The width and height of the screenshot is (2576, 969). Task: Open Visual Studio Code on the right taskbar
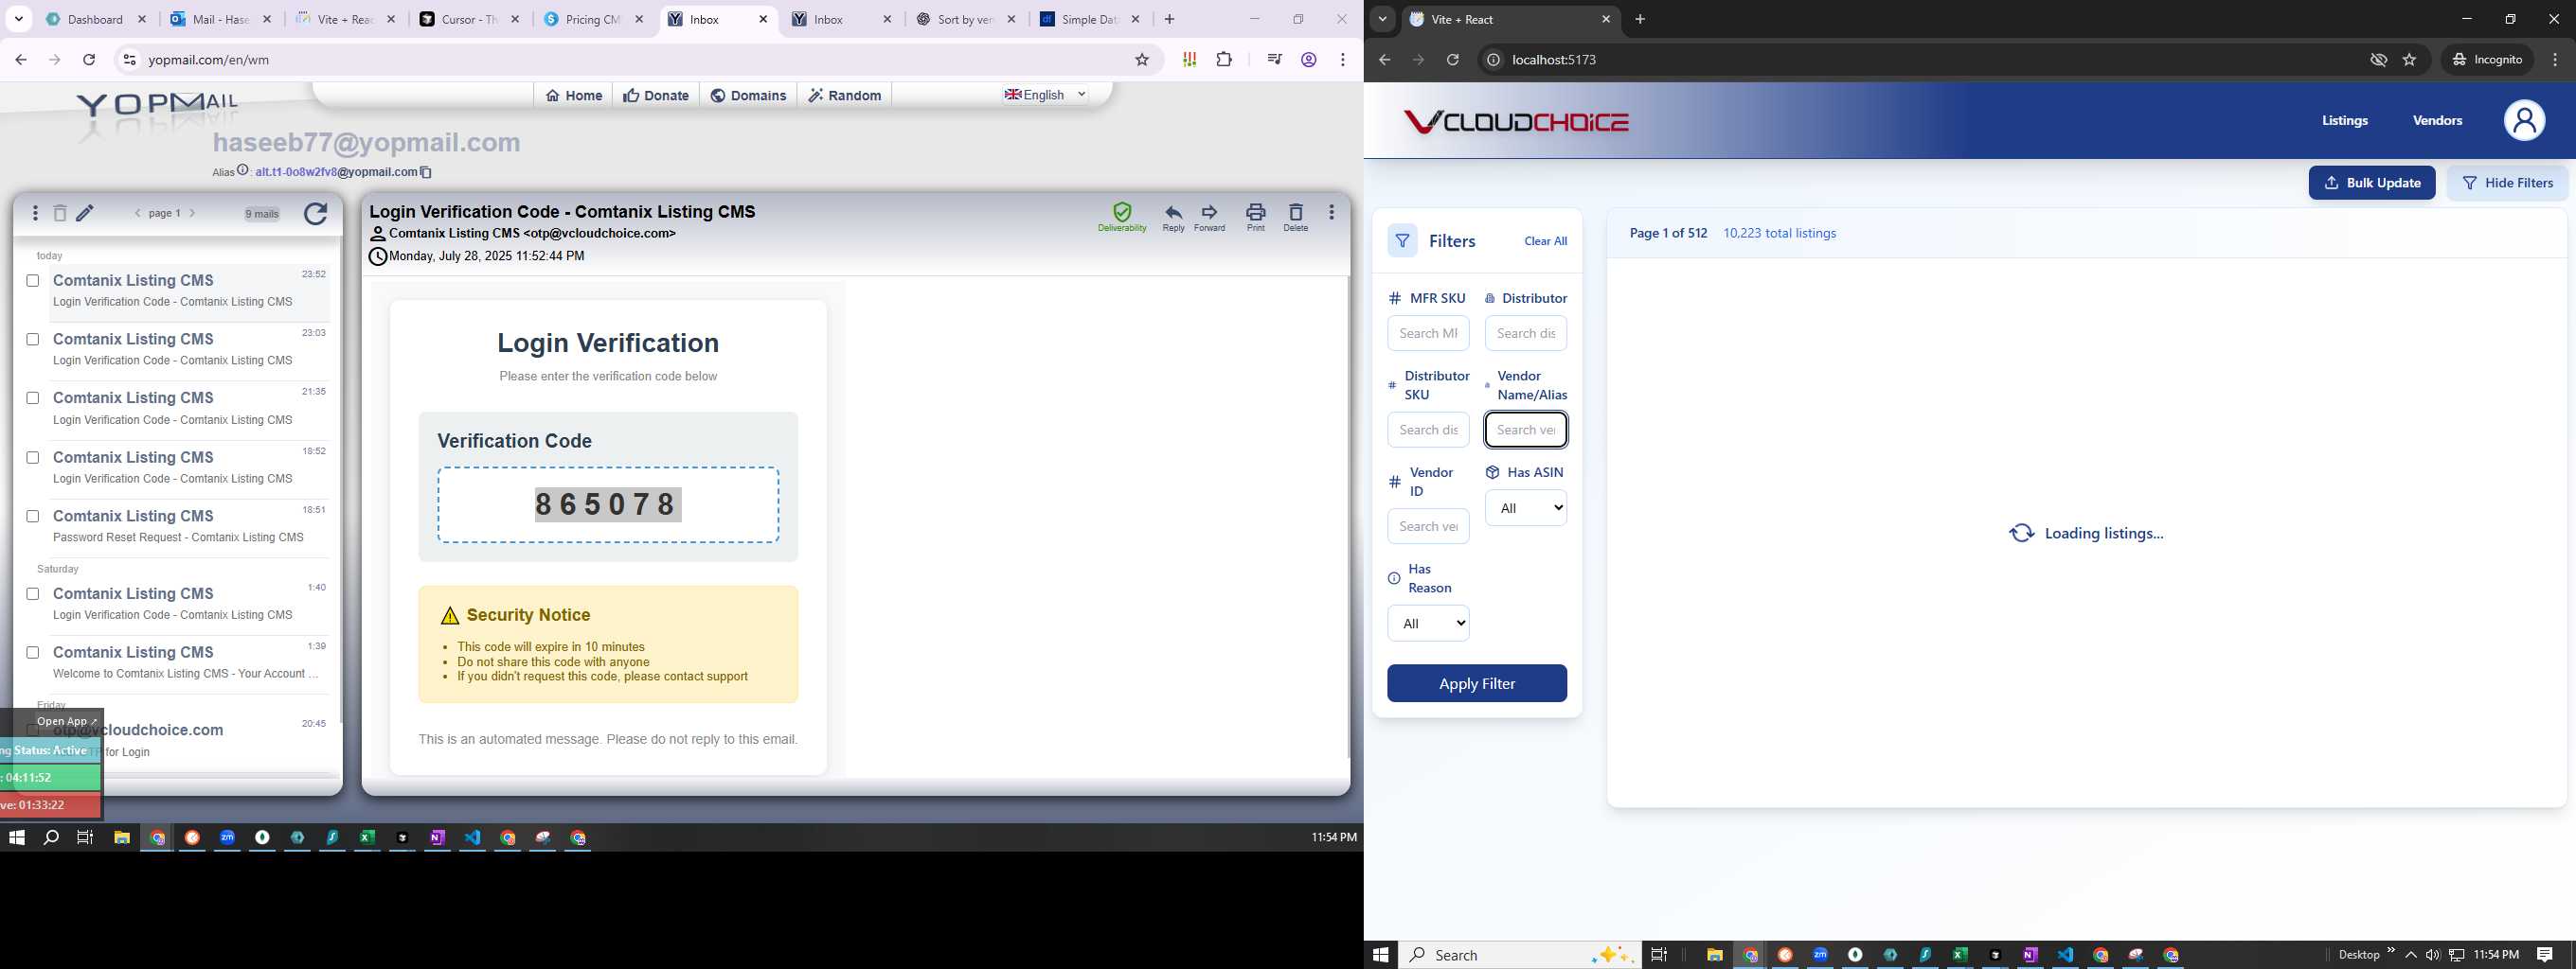pos(2065,955)
